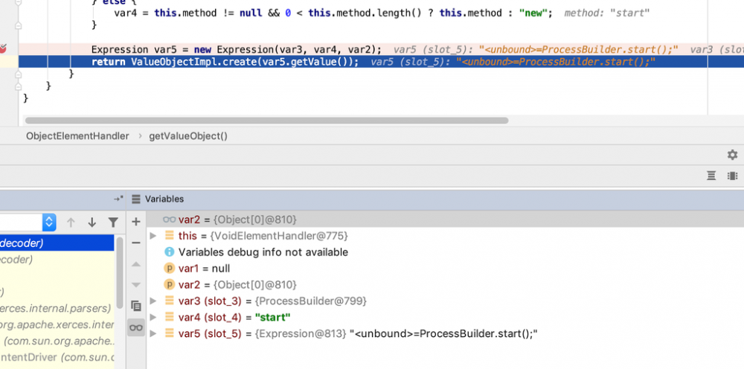Expand the 'this' VoidElementHandler node
The image size is (744, 369).
[153, 236]
